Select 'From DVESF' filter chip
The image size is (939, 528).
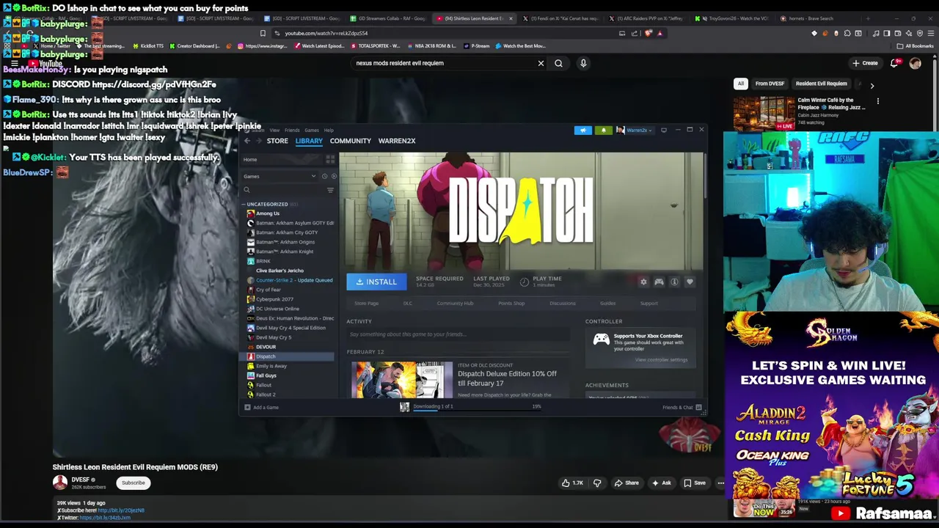(770, 84)
